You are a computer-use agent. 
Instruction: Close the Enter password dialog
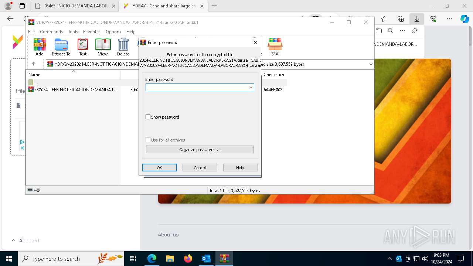[255, 42]
